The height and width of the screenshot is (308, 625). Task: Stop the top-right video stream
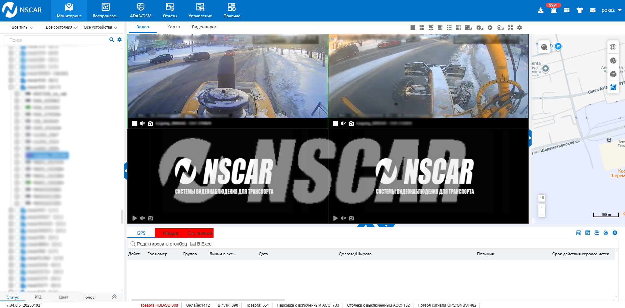(336, 123)
